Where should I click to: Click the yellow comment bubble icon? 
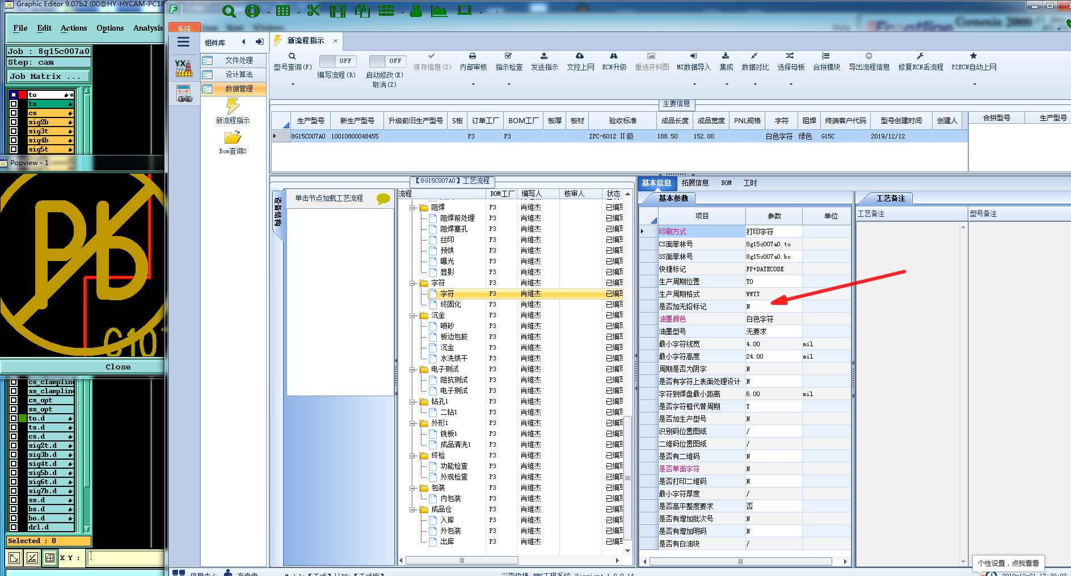[383, 199]
